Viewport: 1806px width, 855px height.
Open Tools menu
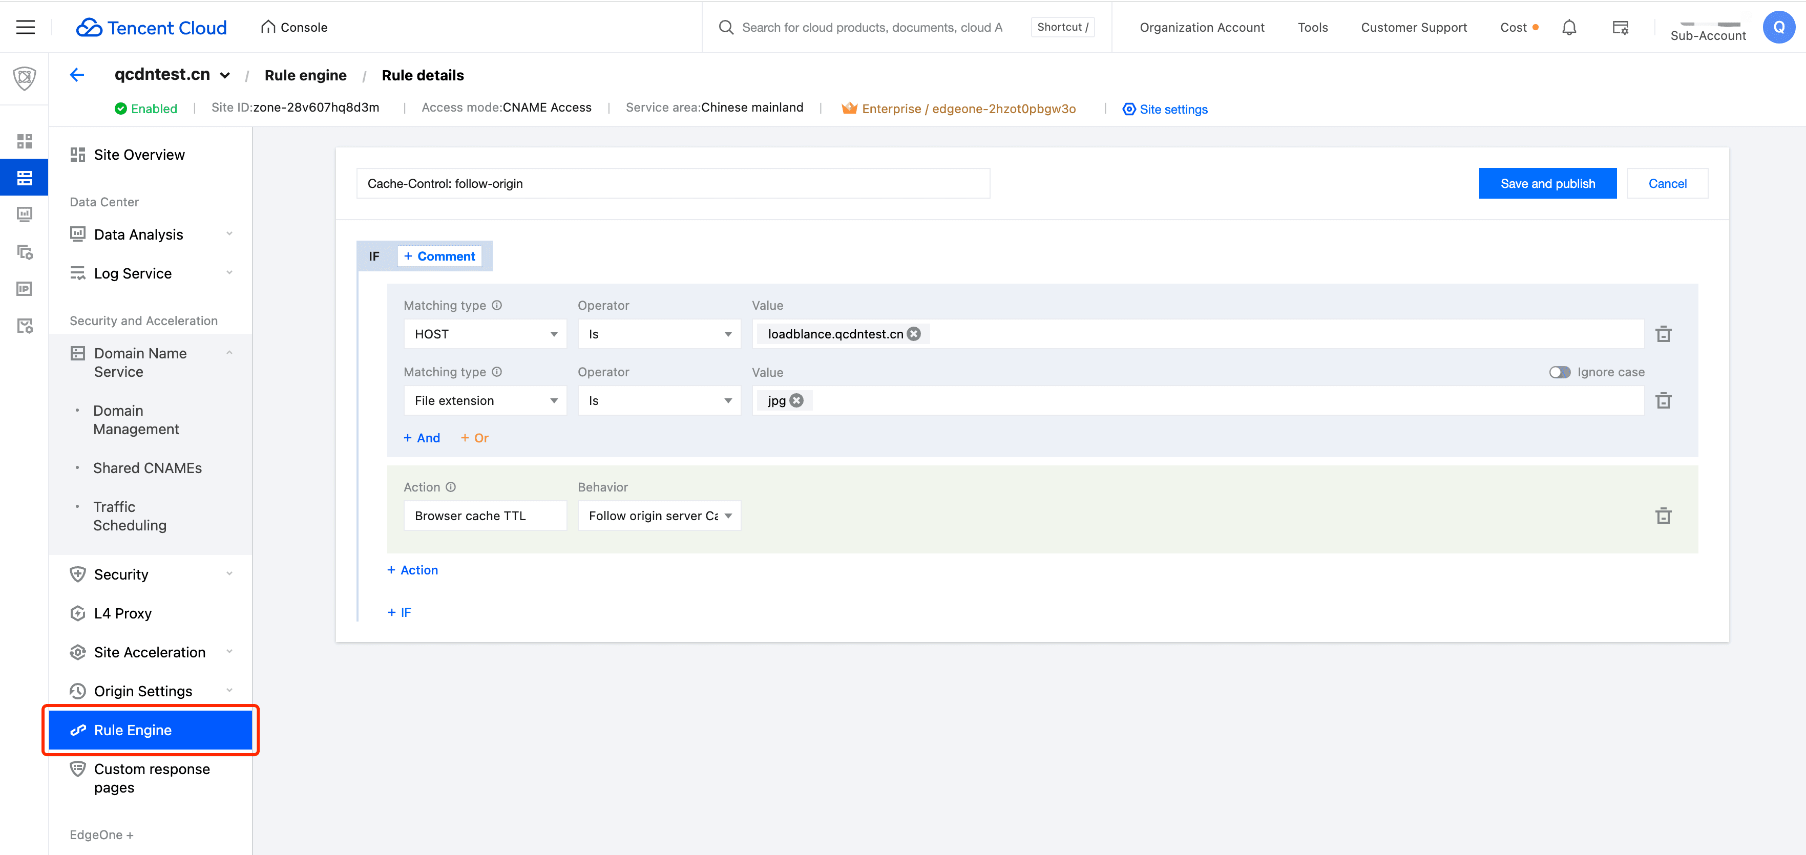[1312, 27]
